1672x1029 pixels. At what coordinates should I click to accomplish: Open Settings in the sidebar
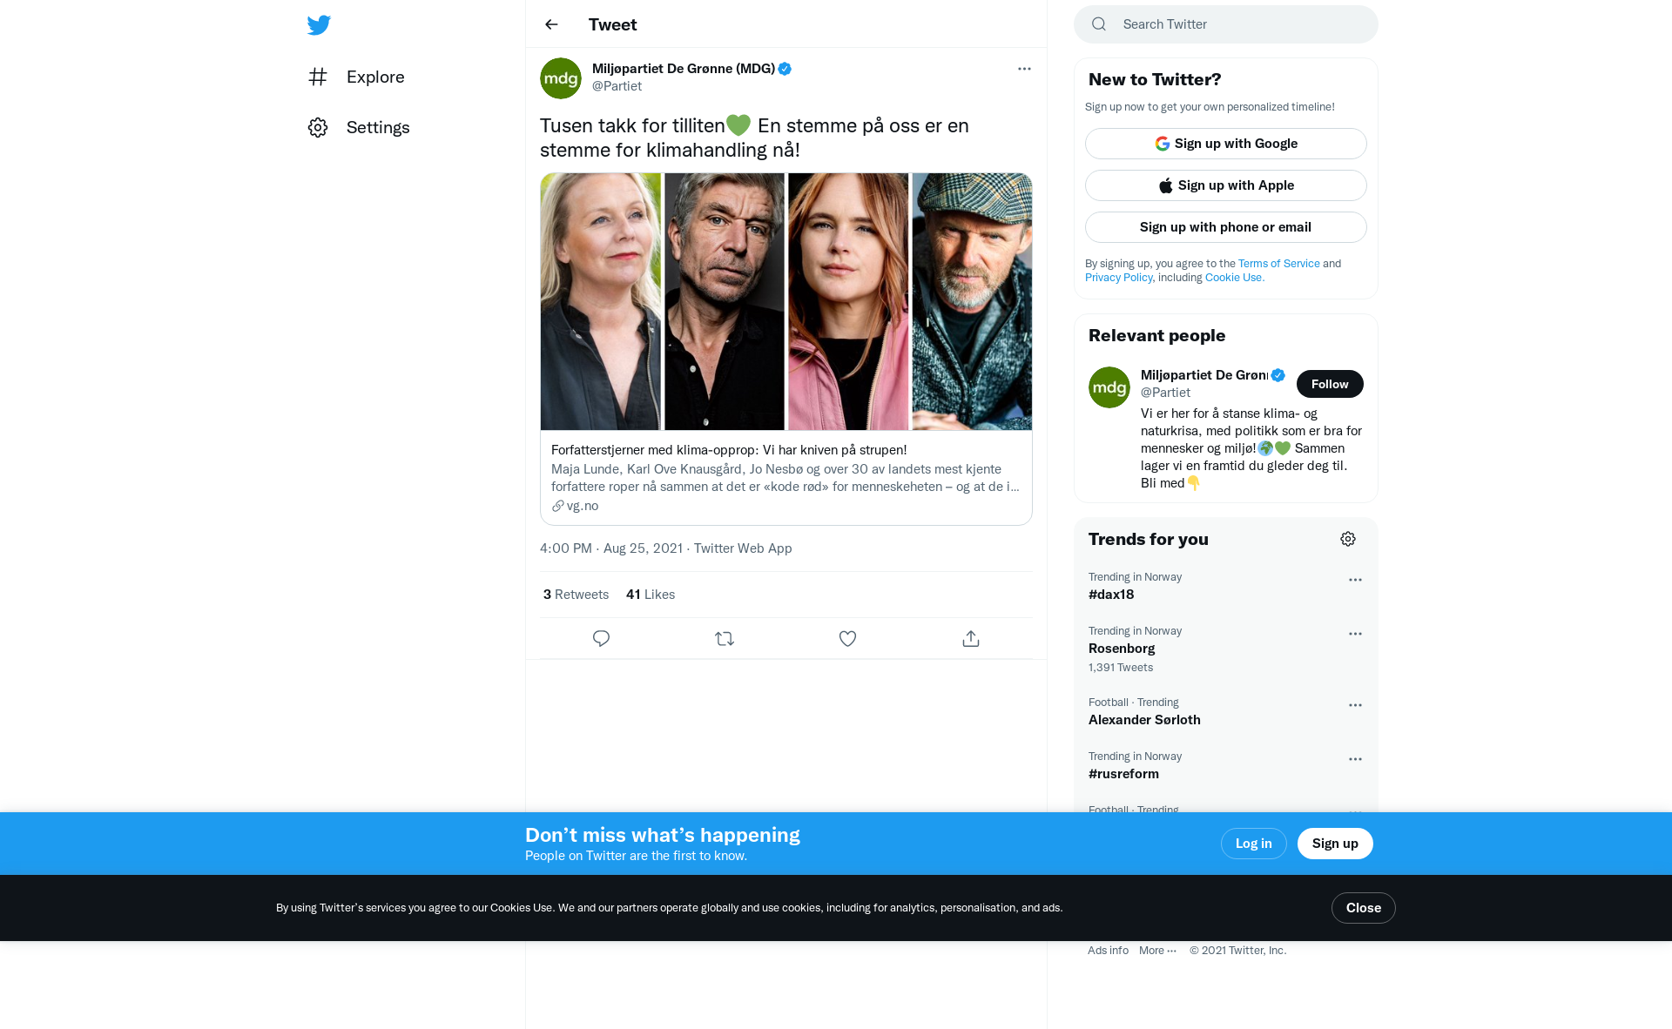pyautogui.click(x=359, y=127)
